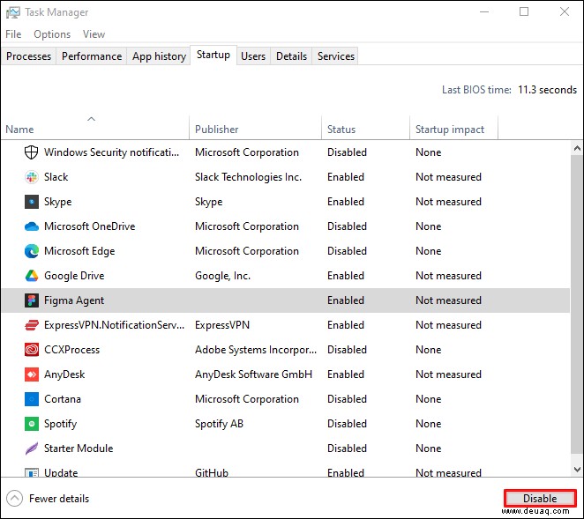584x519 pixels.
Task: Click the Windows Security shield icon
Action: (x=31, y=152)
